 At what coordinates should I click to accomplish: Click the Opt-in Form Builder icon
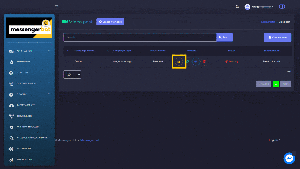tap(11, 127)
